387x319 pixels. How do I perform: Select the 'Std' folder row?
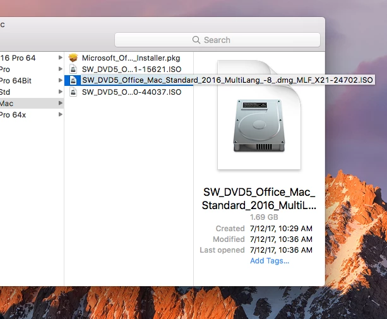pos(32,92)
